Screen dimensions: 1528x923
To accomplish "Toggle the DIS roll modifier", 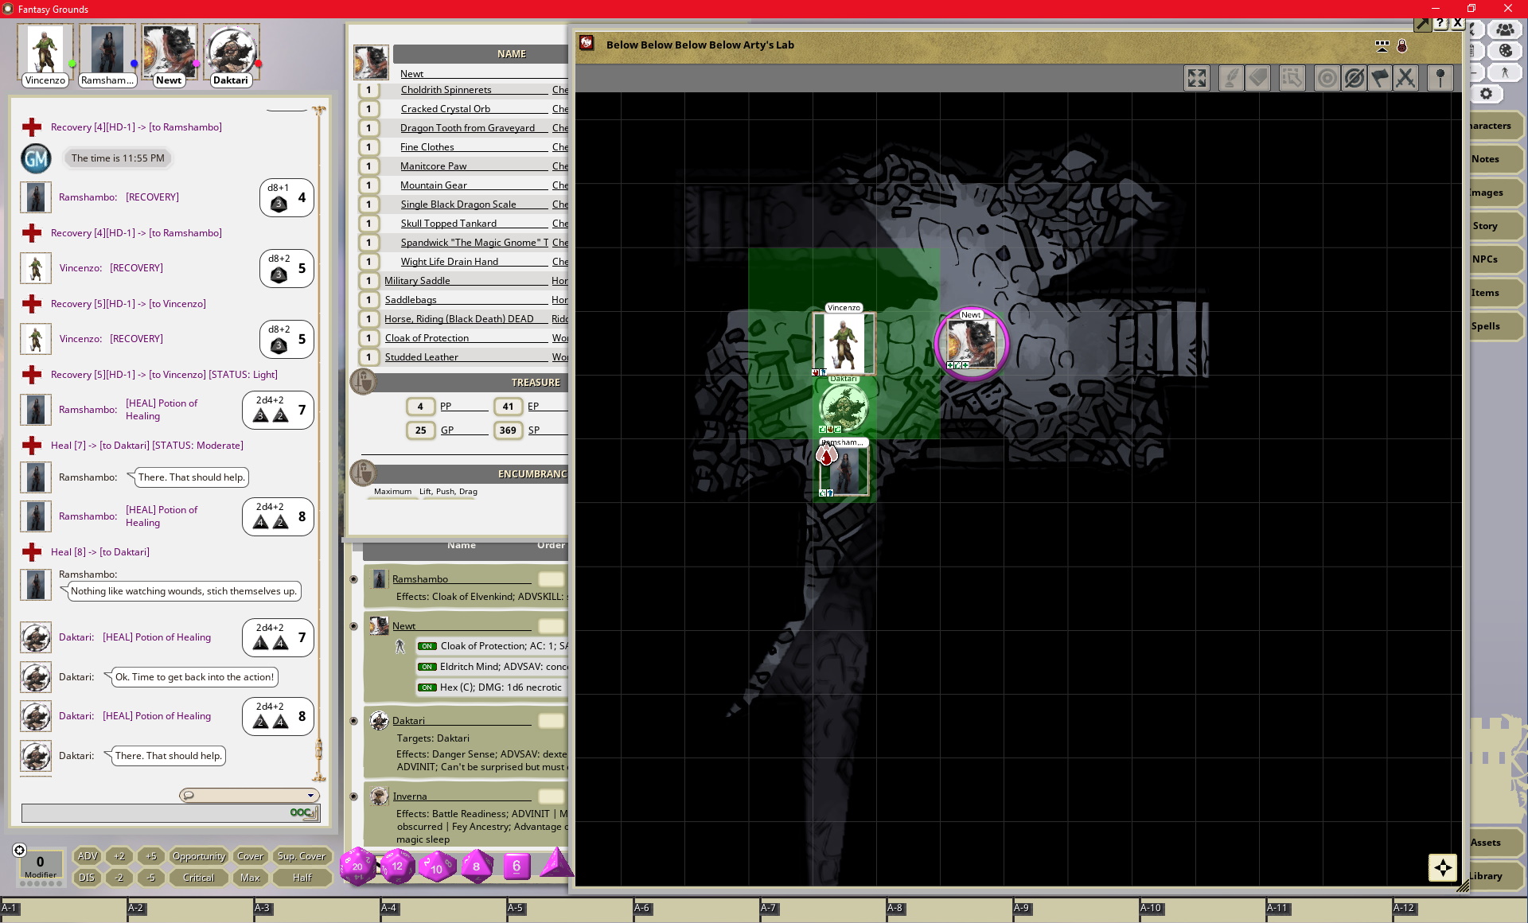I will tap(88, 878).
